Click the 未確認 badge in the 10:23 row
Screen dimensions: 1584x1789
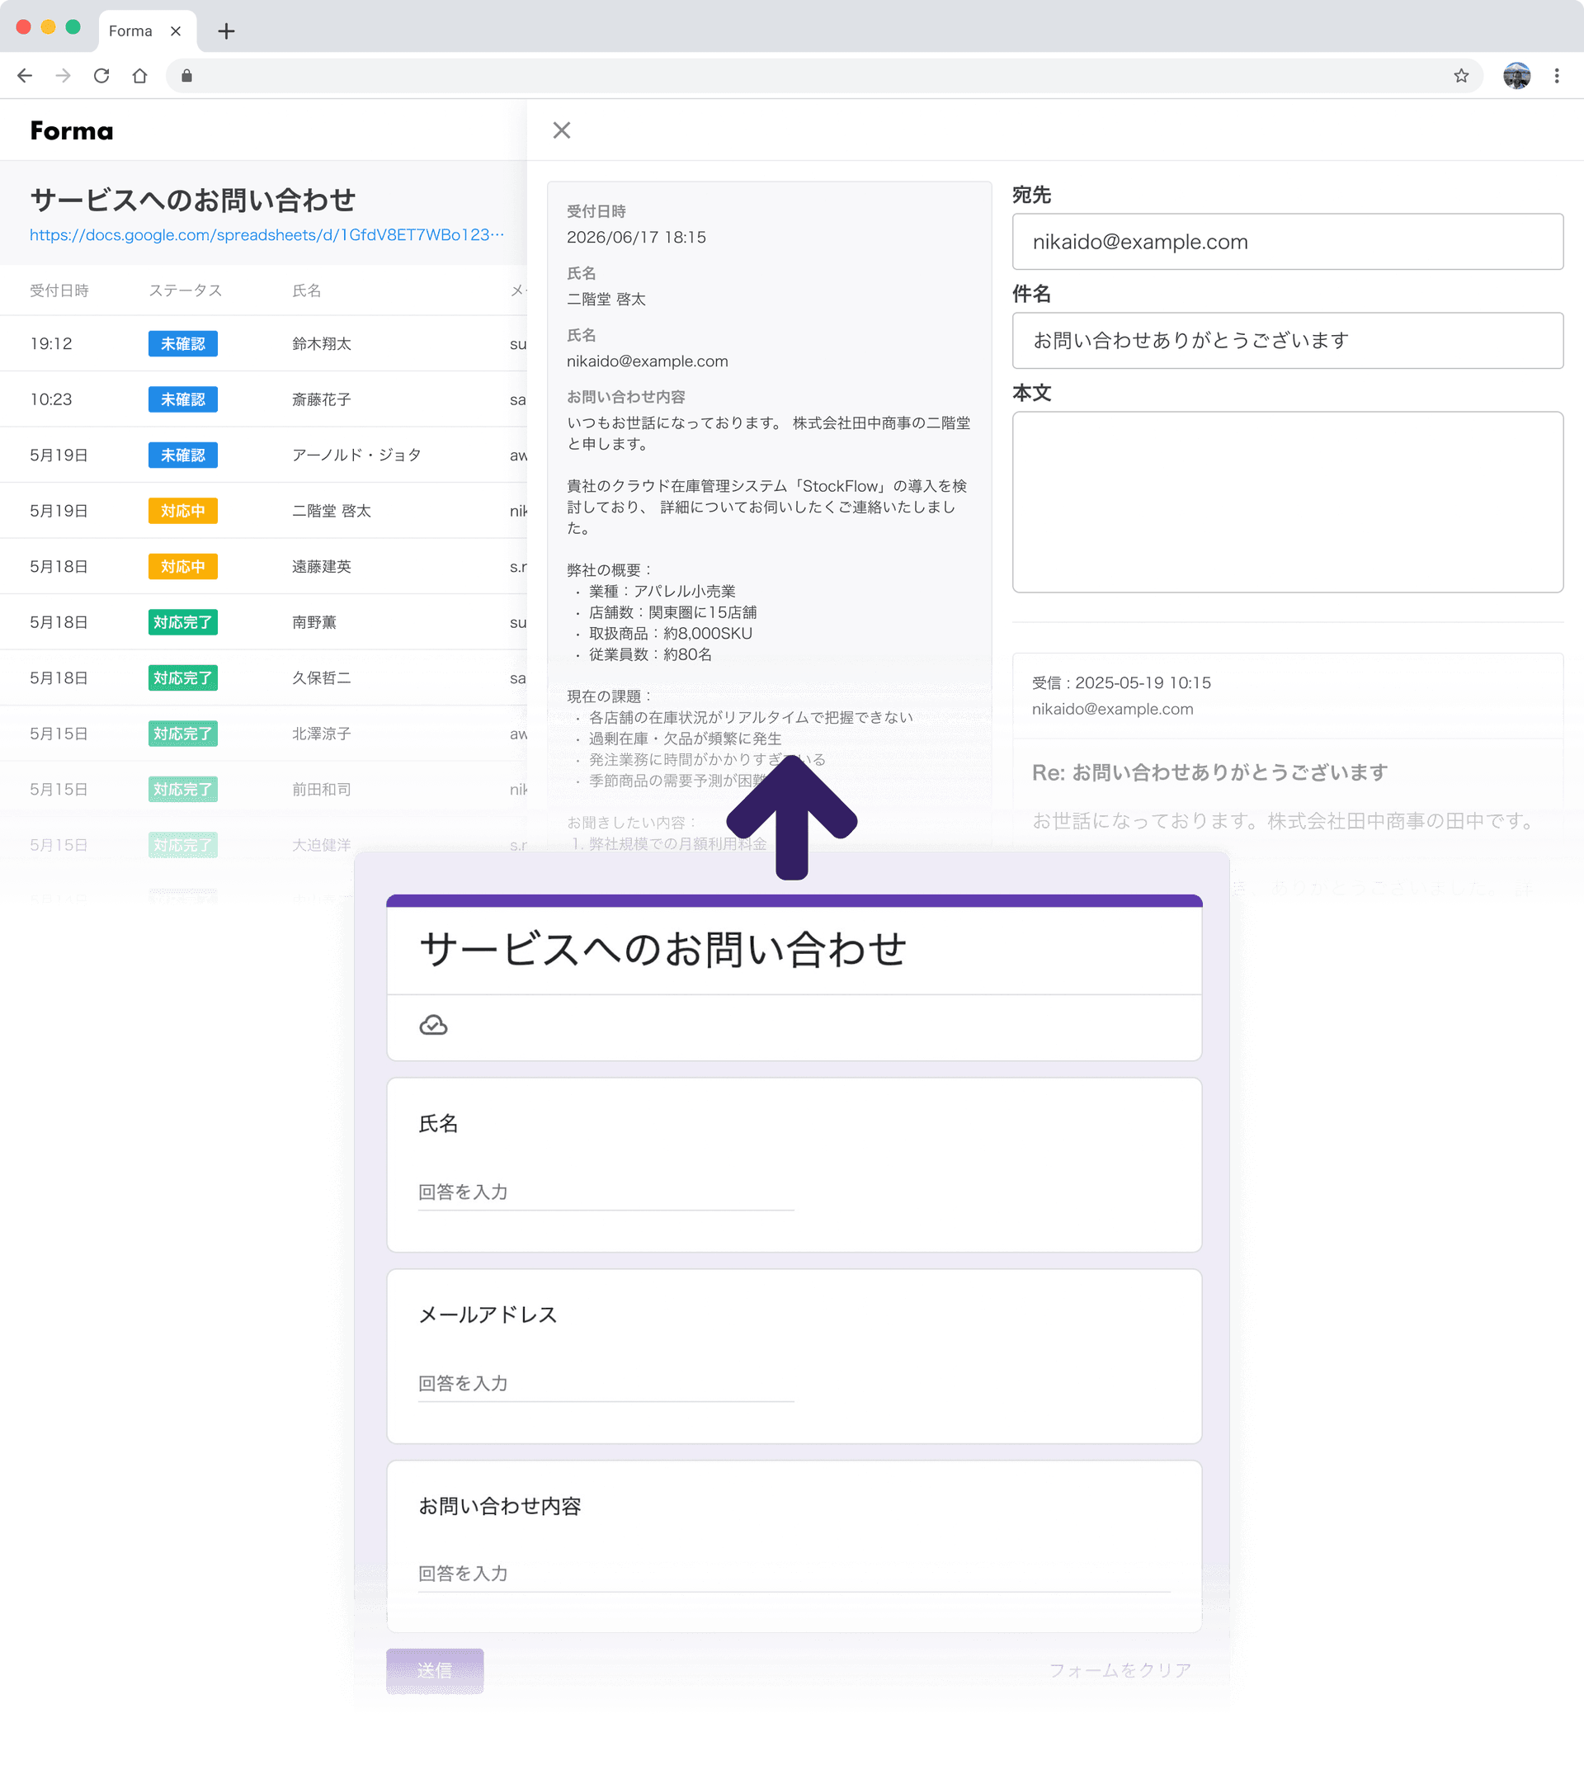pyautogui.click(x=183, y=400)
